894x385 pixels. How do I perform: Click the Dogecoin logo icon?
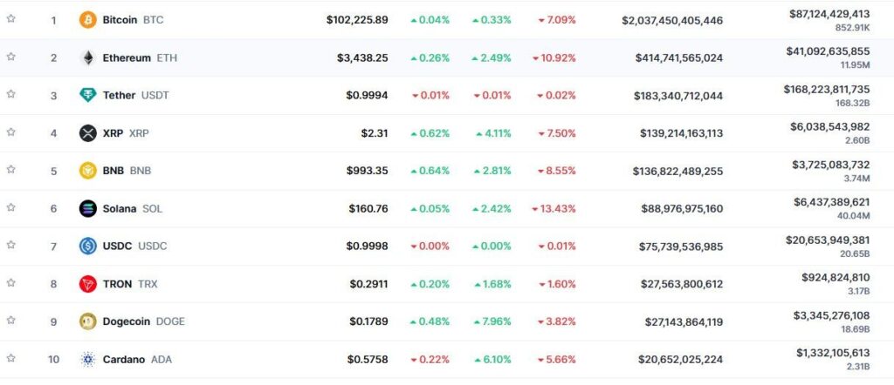click(x=87, y=321)
